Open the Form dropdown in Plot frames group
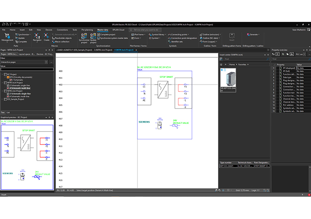The image size is (311, 219). click(x=136, y=38)
